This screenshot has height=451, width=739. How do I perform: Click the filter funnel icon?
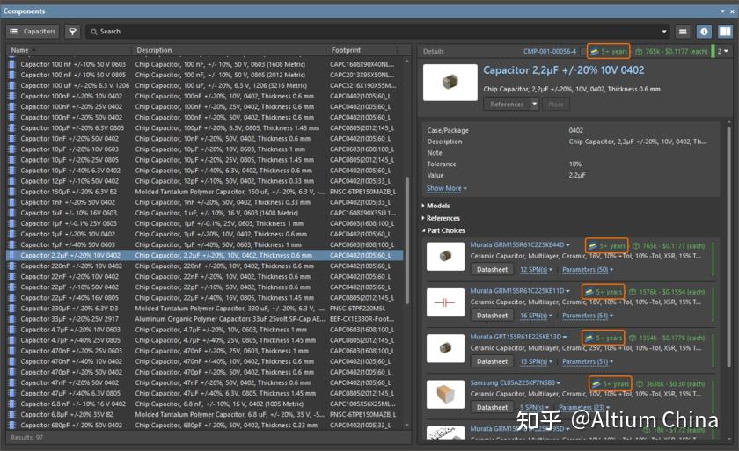click(x=72, y=31)
